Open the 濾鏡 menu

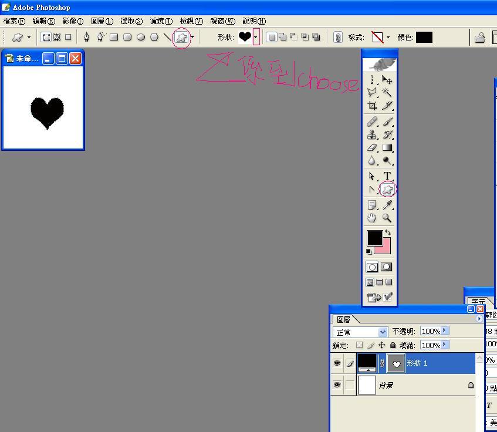pos(161,21)
